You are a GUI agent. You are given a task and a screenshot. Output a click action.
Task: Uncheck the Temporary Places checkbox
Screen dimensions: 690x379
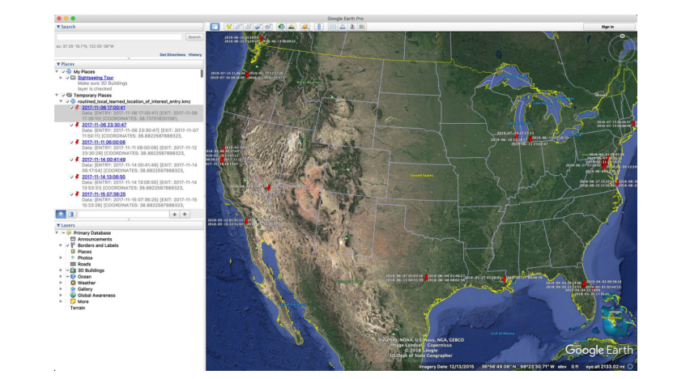[x=63, y=95]
